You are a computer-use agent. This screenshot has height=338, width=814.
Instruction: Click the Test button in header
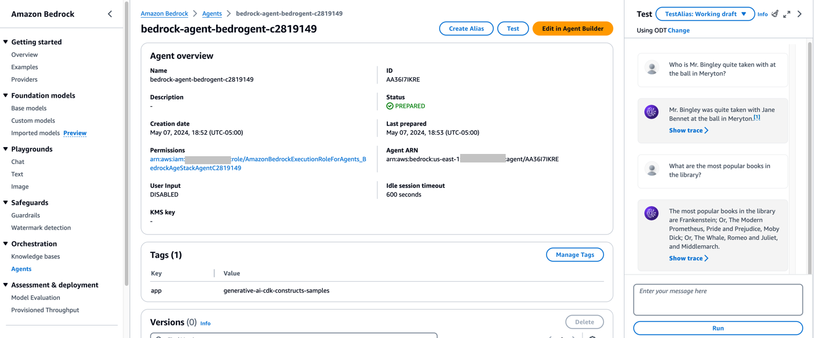click(513, 28)
